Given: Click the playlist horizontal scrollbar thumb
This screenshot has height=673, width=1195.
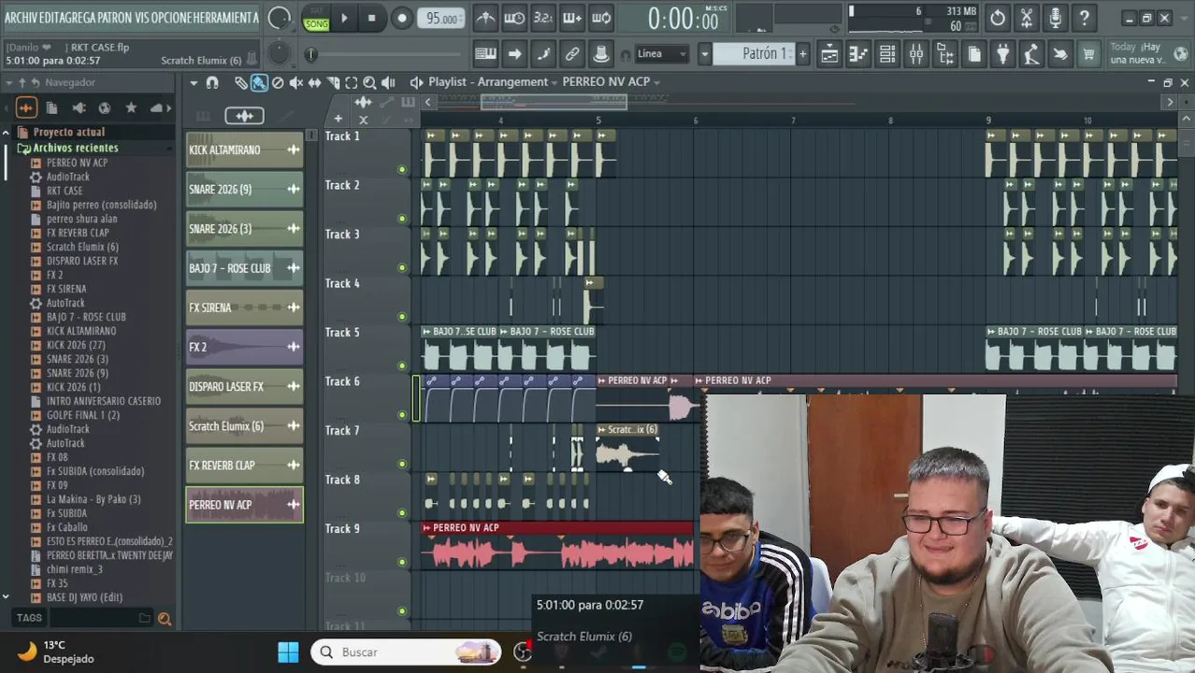Looking at the screenshot, I should (x=554, y=102).
